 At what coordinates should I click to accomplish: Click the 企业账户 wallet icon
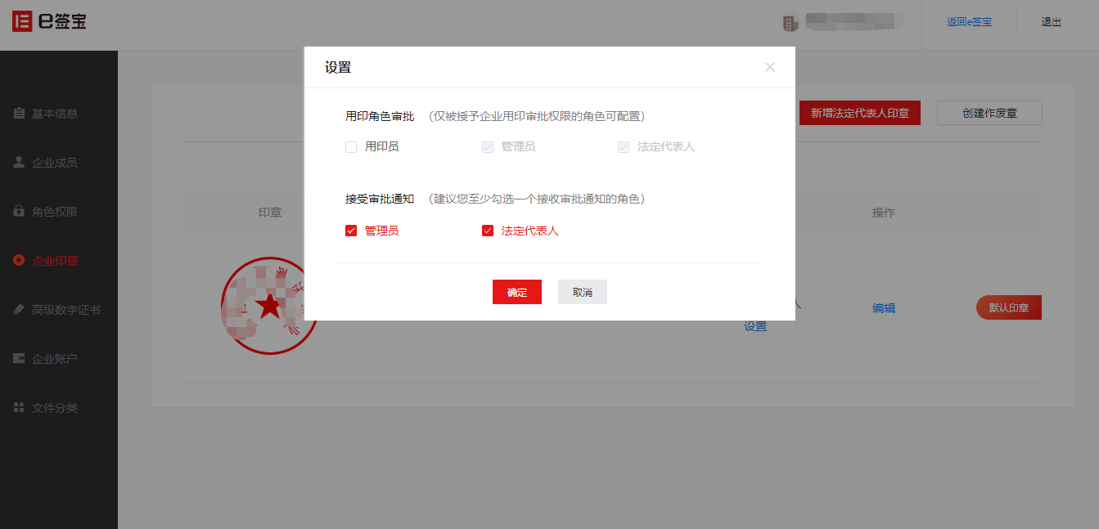click(x=18, y=358)
